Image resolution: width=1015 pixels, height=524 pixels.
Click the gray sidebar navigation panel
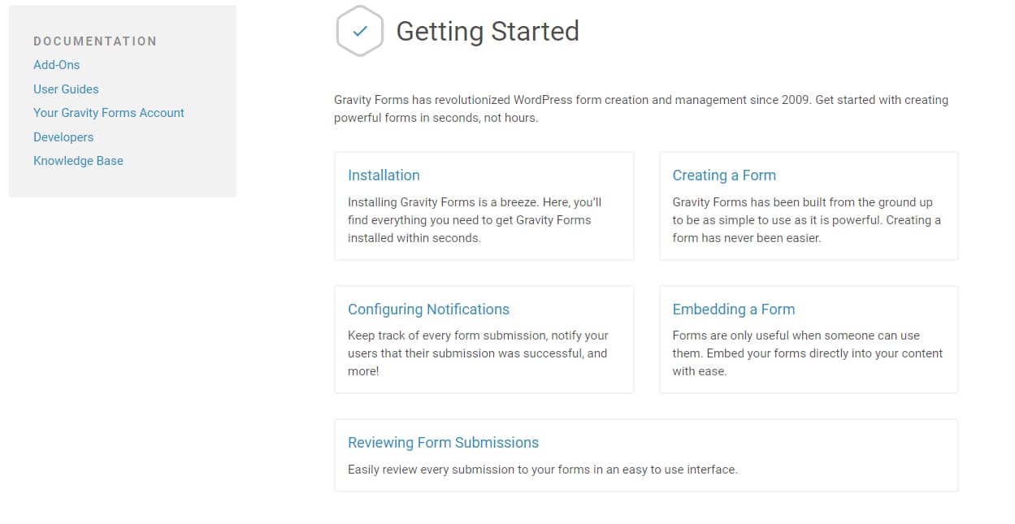(x=122, y=100)
